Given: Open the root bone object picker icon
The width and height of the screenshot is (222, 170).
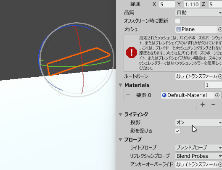Looking at the screenshot, I should point(220,76).
